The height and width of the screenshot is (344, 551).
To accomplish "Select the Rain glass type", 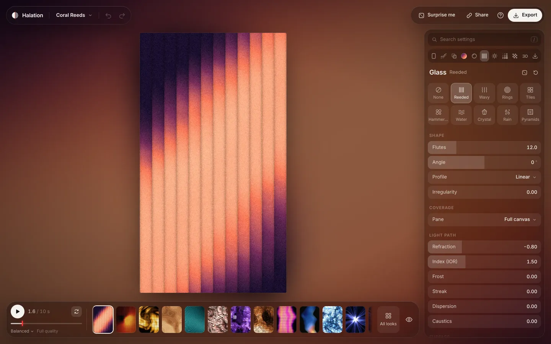I will [507, 115].
